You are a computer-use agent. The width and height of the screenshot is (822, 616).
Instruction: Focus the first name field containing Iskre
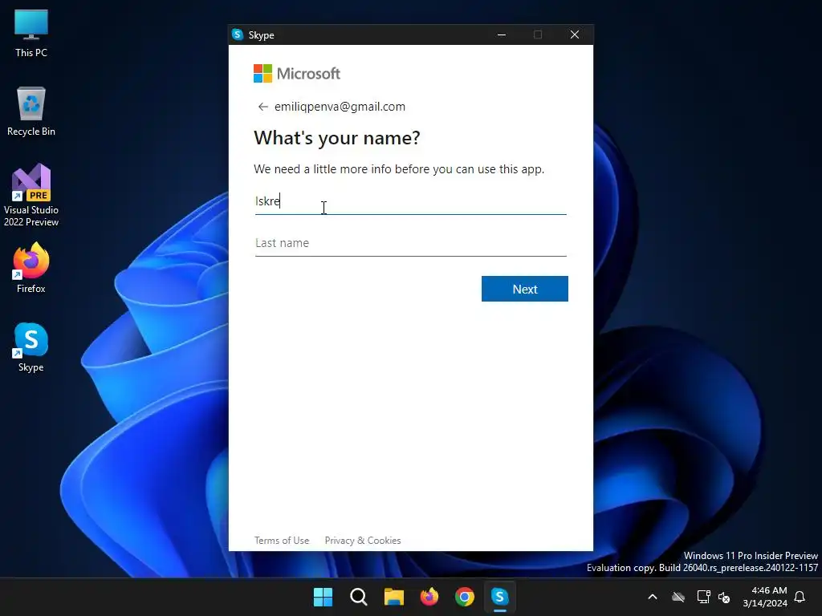tap(410, 201)
